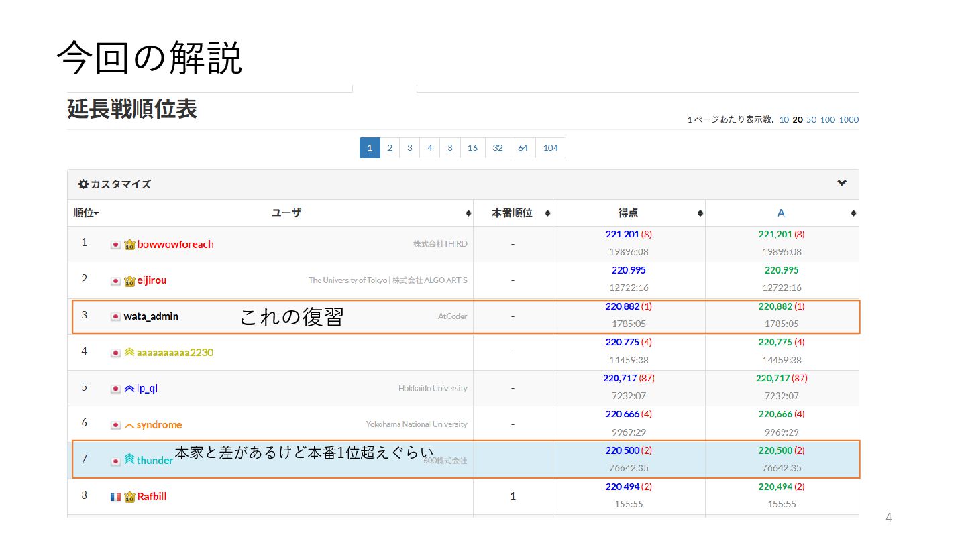
Task: Click Japan flag next to thunder
Action: (x=115, y=461)
